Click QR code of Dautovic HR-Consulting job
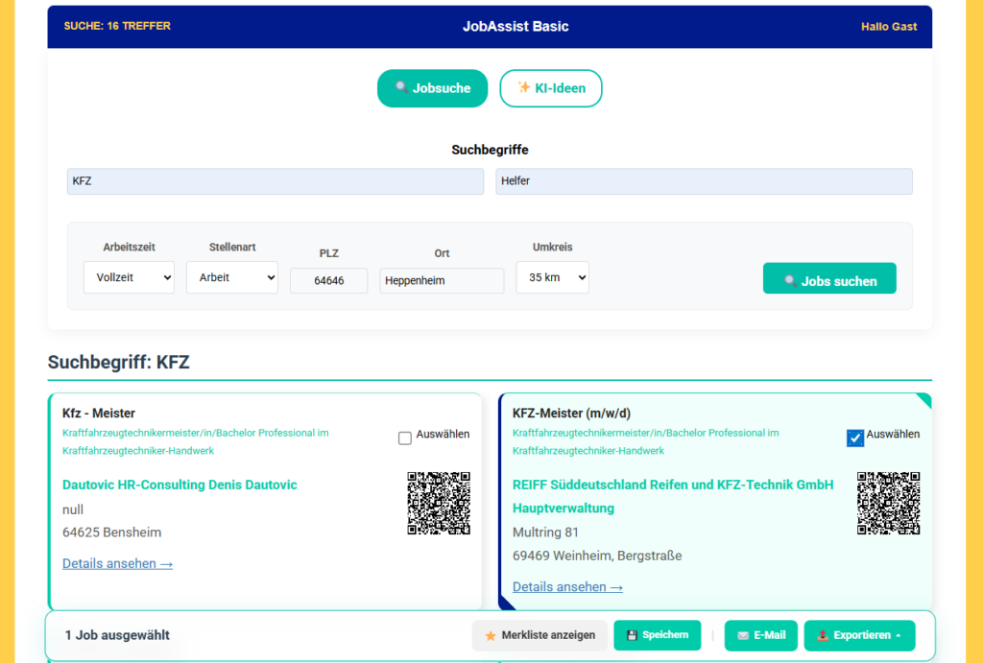This screenshot has height=663, width=983. pos(439,503)
